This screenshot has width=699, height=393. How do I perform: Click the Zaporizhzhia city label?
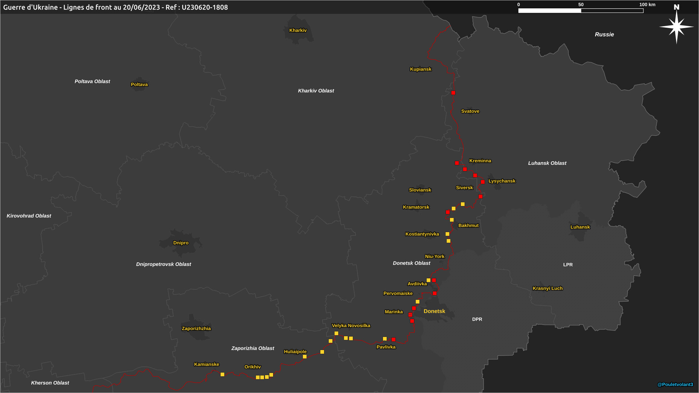pos(196,329)
